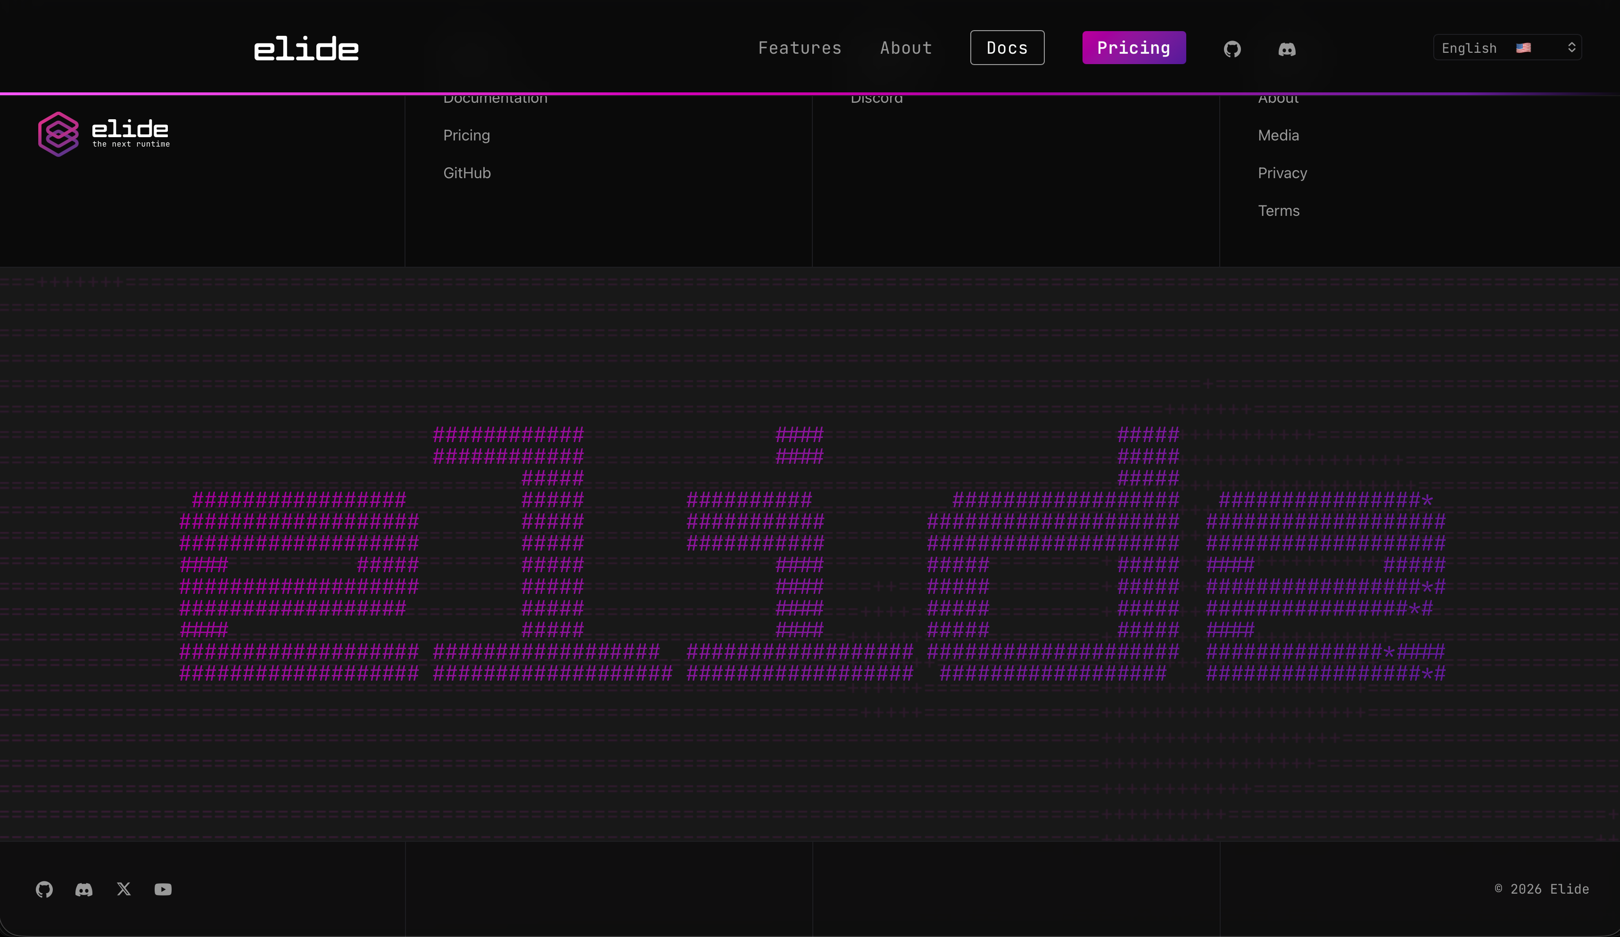The width and height of the screenshot is (1620, 937).
Task: Open the Discord icon in the bottom bar
Action: point(83,889)
